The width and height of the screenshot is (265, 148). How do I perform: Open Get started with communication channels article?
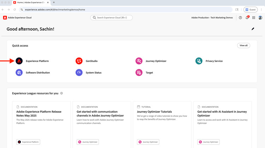tap(100, 113)
